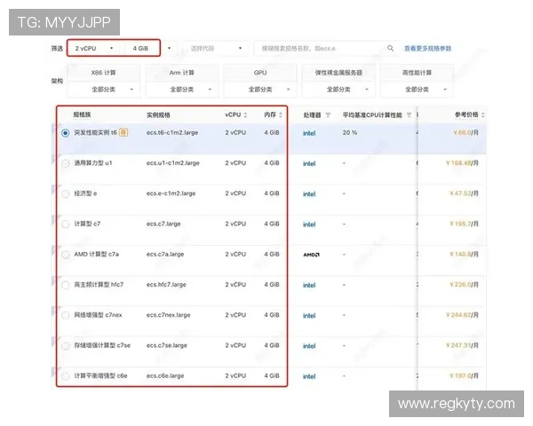The image size is (533, 426).
Task: Click ecs.c7a.large instance spec
Action: 165,254
